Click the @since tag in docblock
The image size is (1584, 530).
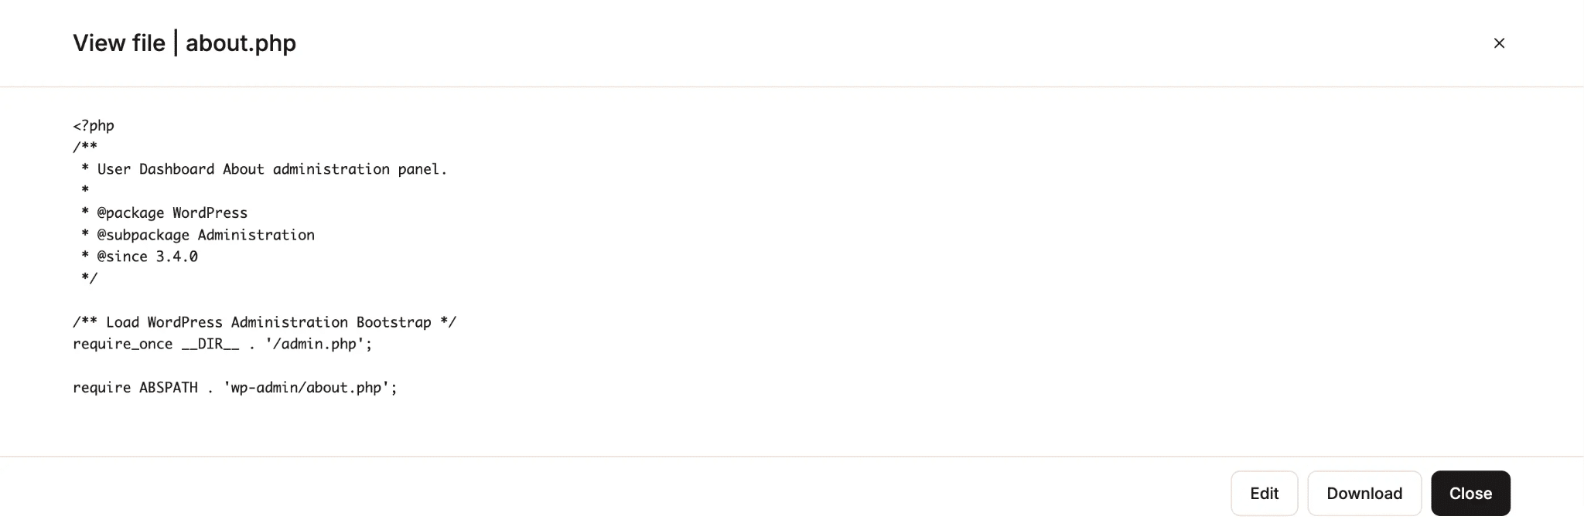[x=122, y=257]
